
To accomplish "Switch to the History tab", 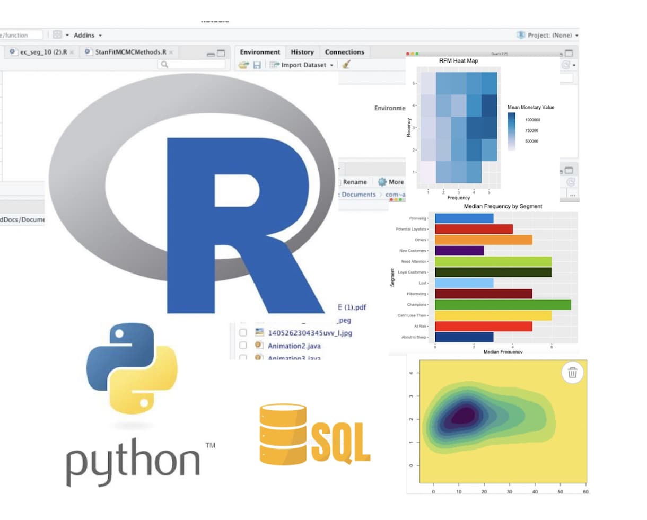I will (x=302, y=52).
